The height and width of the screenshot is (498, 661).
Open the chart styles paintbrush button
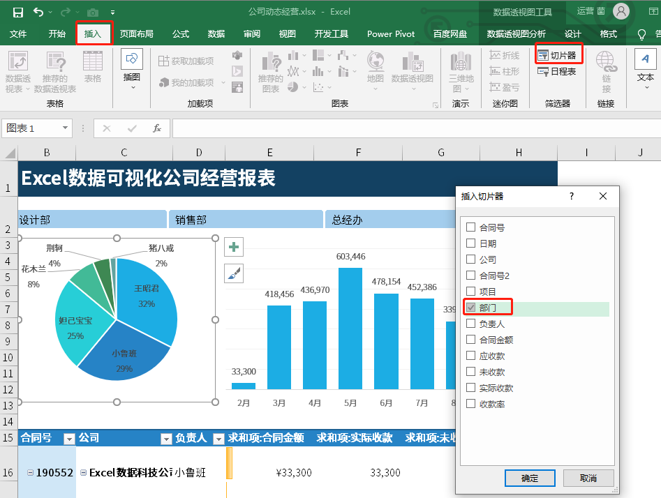pyautogui.click(x=234, y=273)
